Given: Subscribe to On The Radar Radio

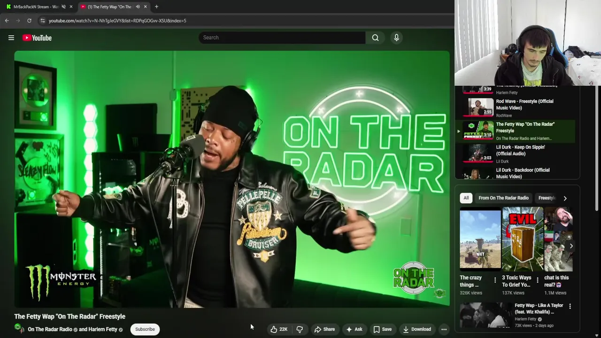Looking at the screenshot, I should click(x=145, y=329).
